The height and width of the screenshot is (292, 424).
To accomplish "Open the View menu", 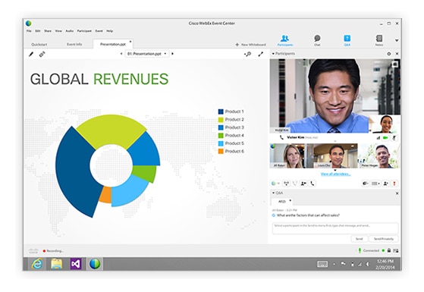I will click(58, 31).
